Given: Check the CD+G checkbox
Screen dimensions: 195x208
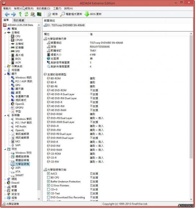Looking at the screenshot, I should click(x=48, y=189).
